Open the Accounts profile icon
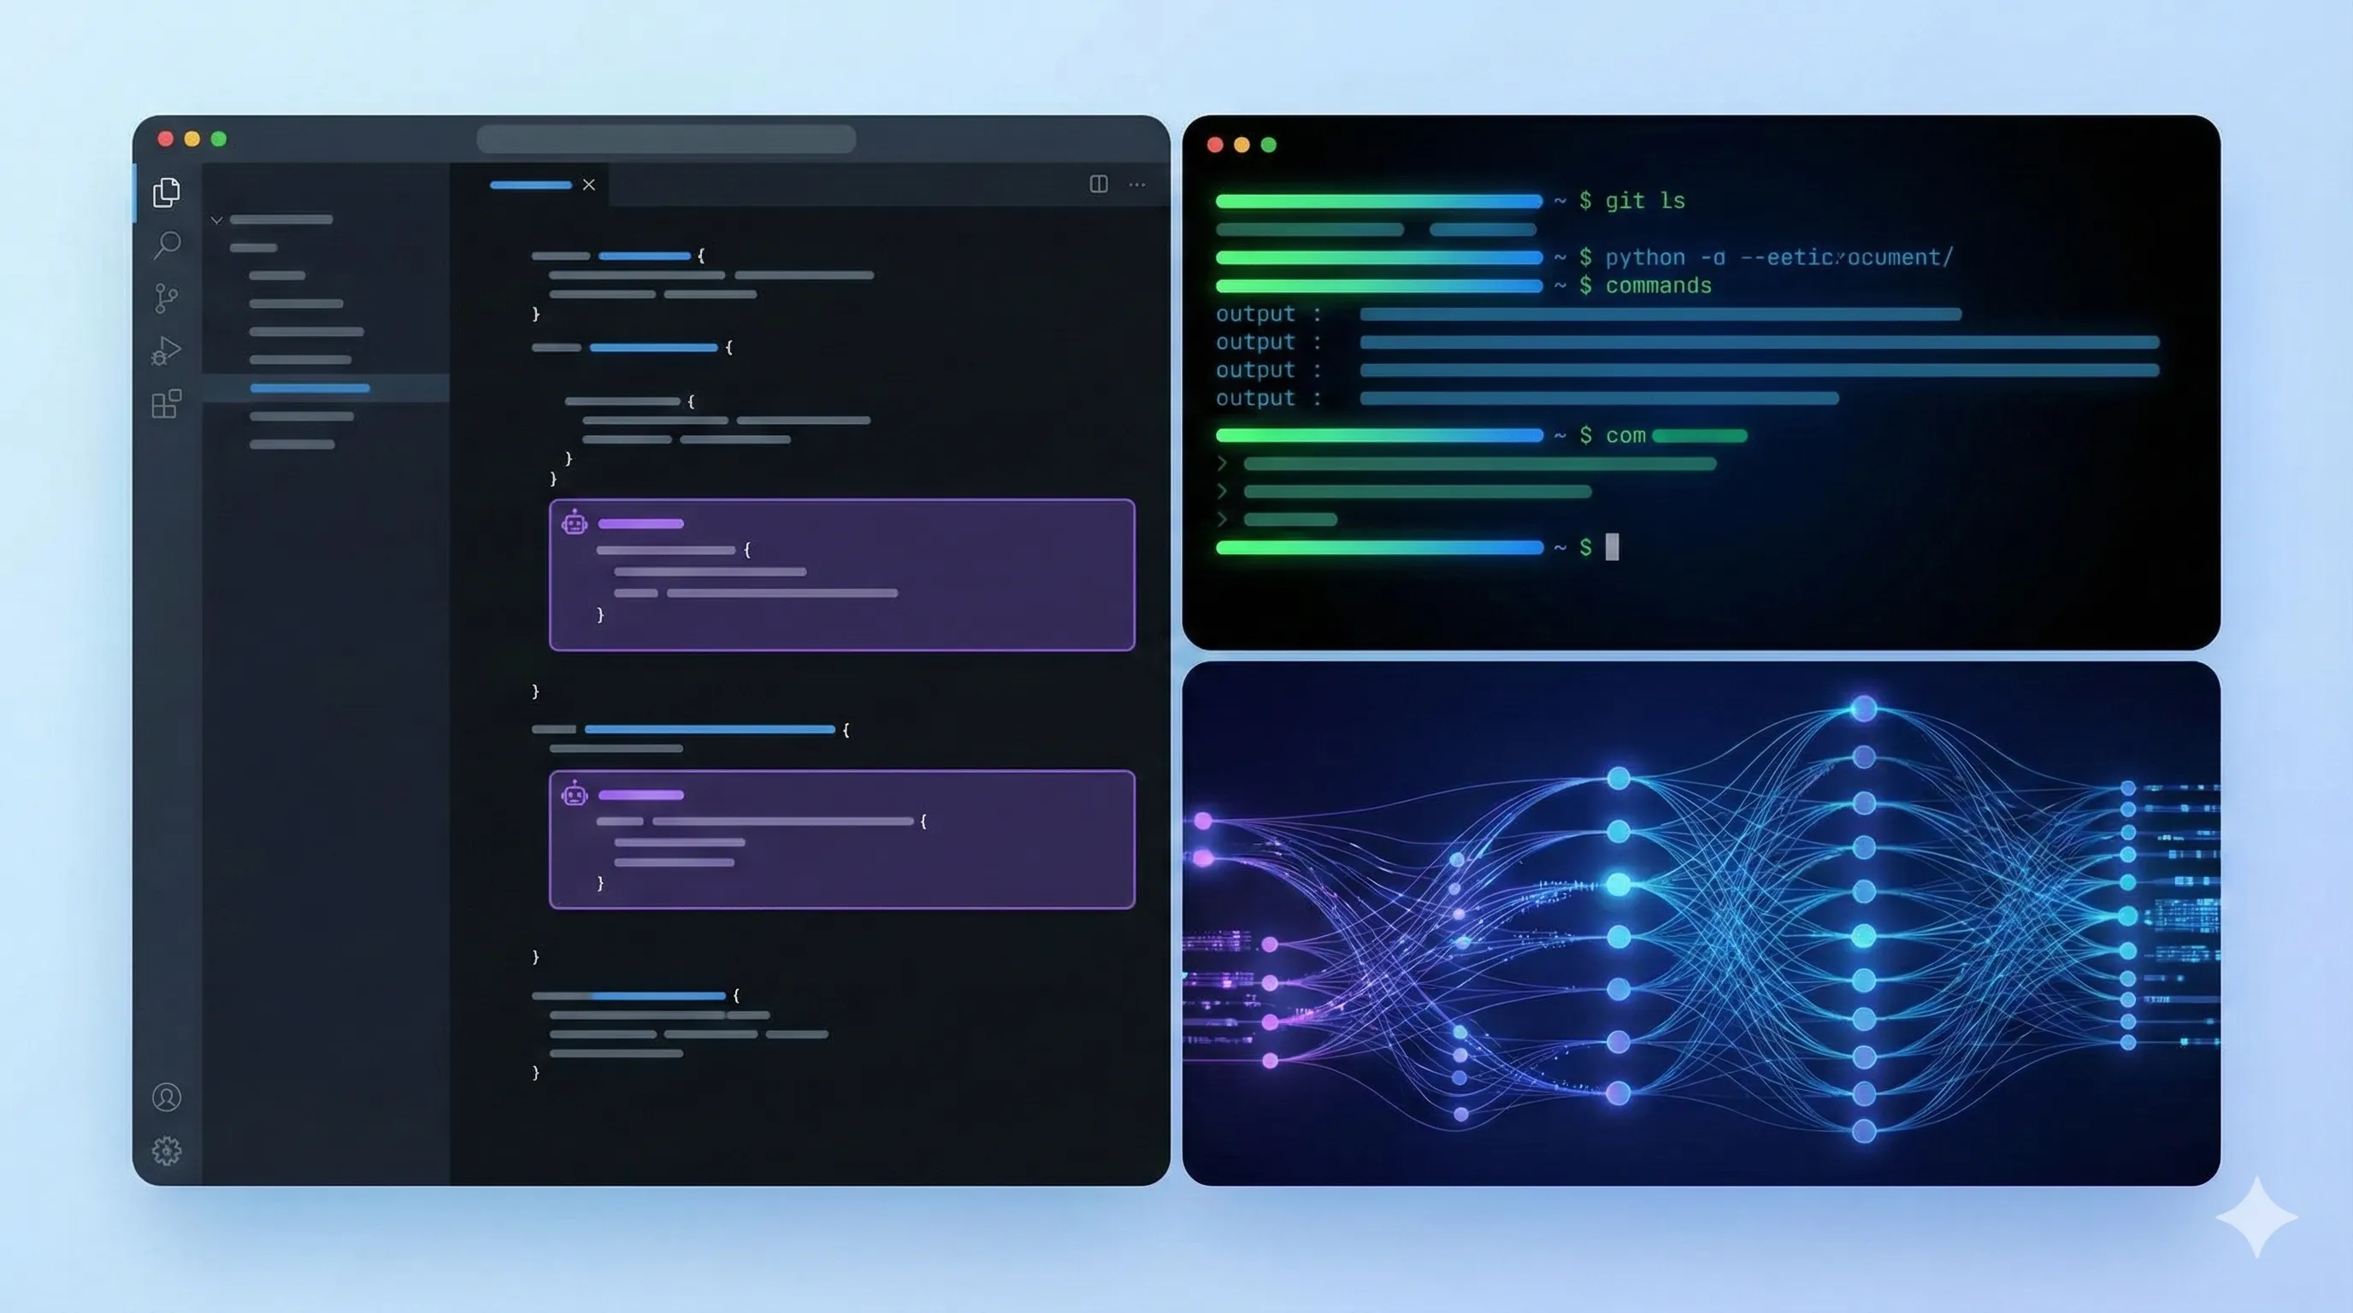2353x1313 pixels. 166,1097
